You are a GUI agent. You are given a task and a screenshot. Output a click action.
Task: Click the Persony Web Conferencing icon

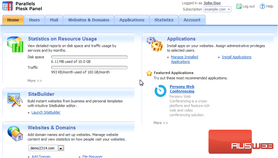tap(161, 91)
